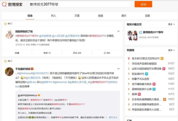This screenshot has height=121, width=178.
Task: Open avatar of user 千岛酱虾球球
Action: pyautogui.click(x=9, y=72)
